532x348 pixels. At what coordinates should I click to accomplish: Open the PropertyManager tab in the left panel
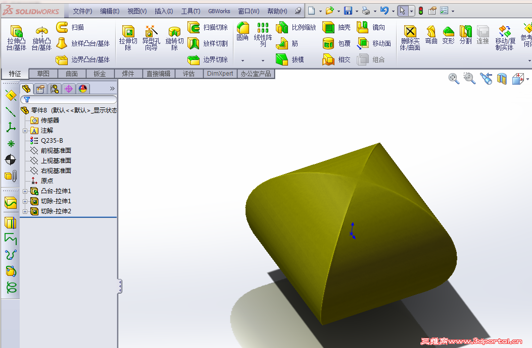(x=40, y=89)
